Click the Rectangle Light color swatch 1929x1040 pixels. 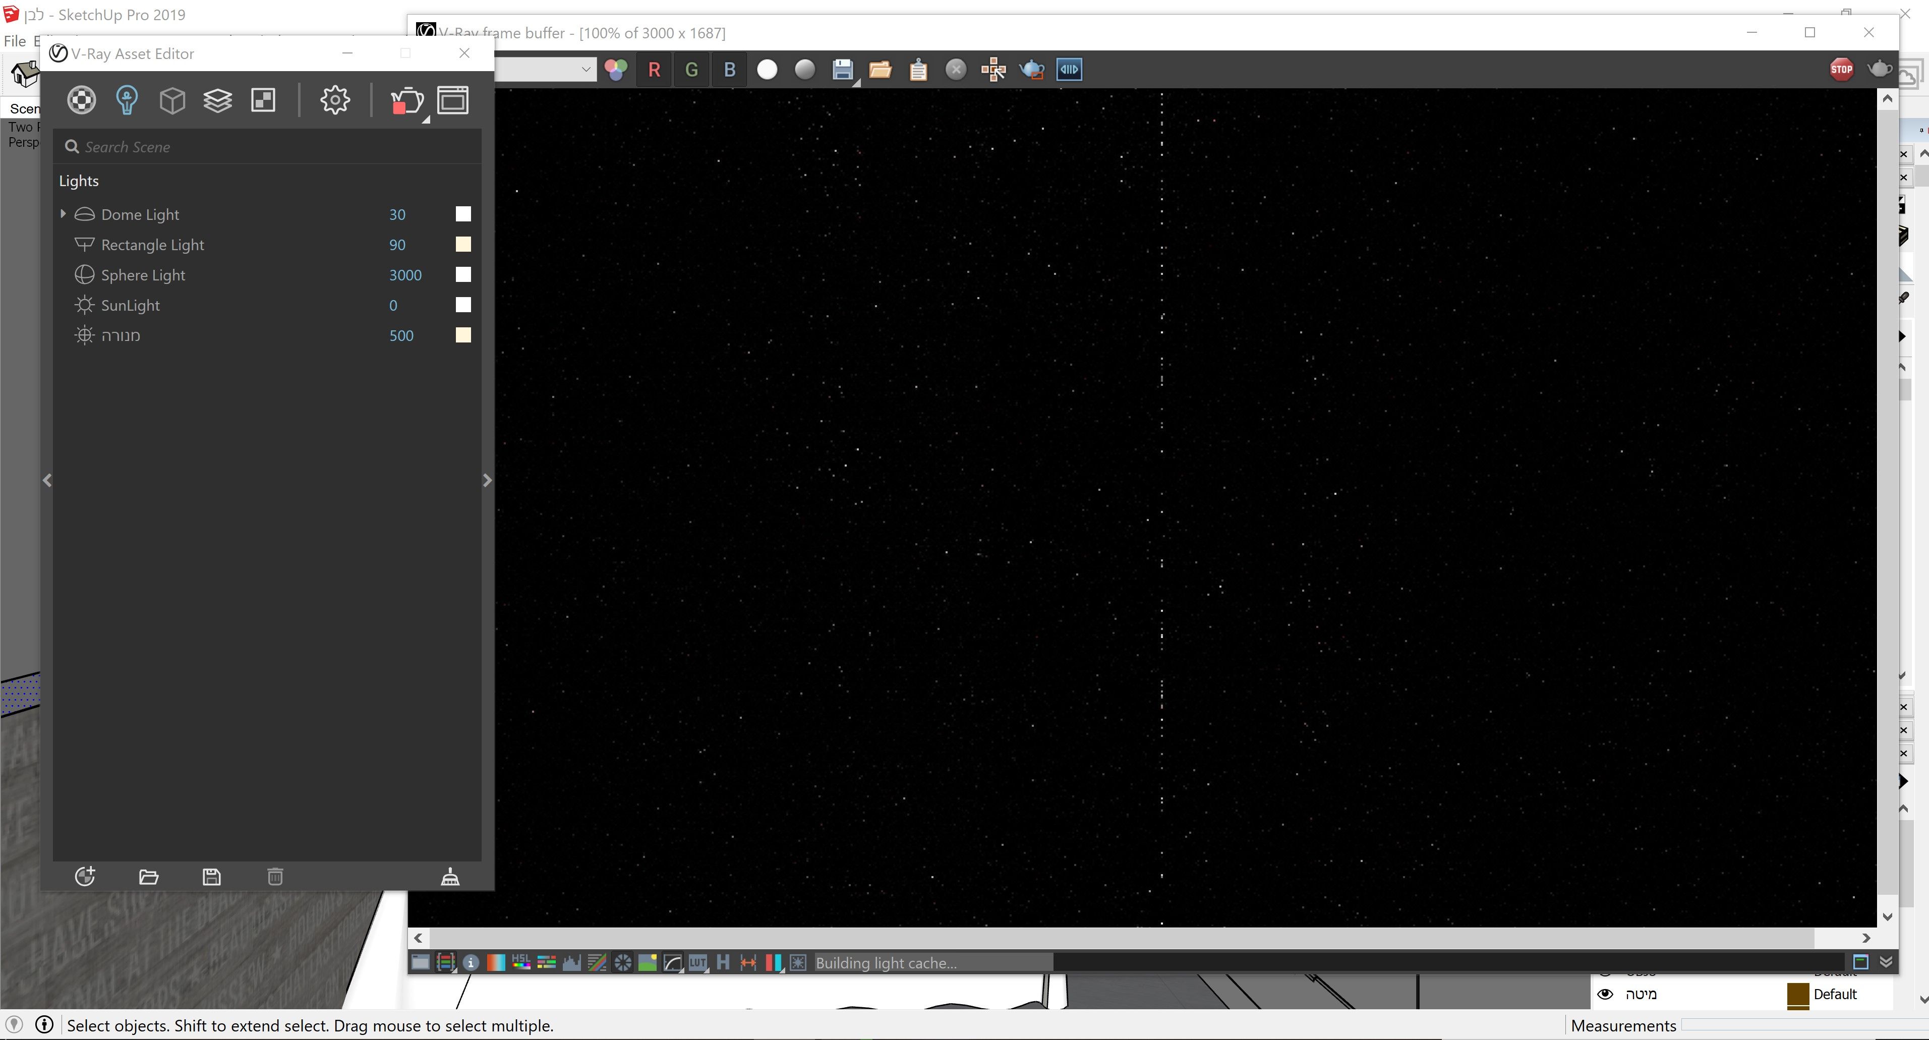(463, 245)
